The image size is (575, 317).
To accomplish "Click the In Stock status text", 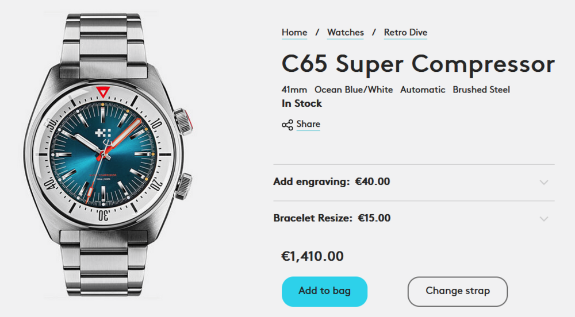I will click(302, 104).
